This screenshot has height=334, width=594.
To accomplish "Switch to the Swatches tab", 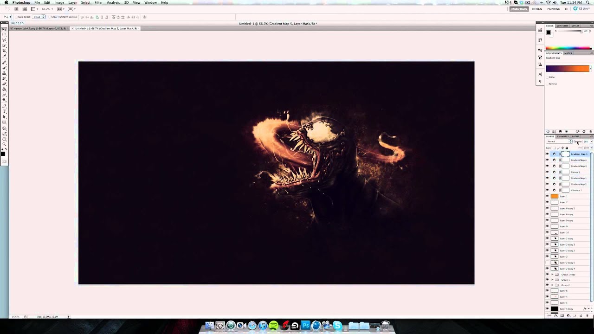I will point(562,26).
